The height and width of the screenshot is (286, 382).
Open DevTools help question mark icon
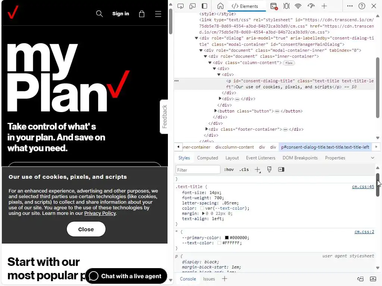pos(362,6)
